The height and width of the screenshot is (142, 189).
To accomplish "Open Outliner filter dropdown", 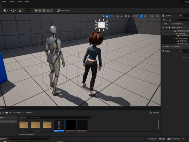I will 165,20.
